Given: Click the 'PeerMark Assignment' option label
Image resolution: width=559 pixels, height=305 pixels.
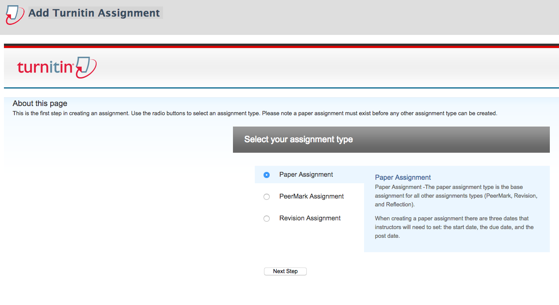Looking at the screenshot, I should pyautogui.click(x=312, y=196).
